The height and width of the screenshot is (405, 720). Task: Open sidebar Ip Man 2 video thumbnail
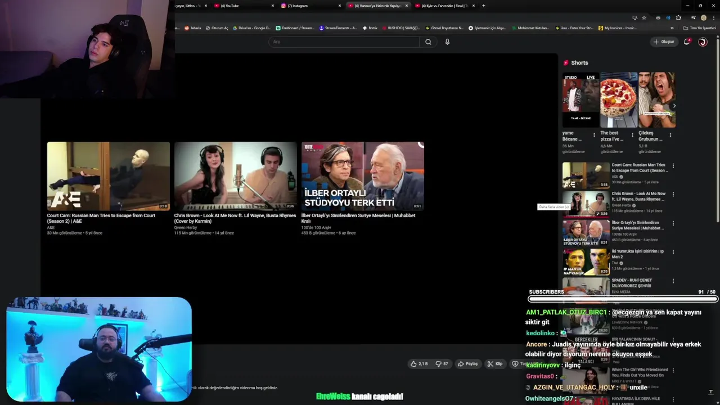pos(586,261)
